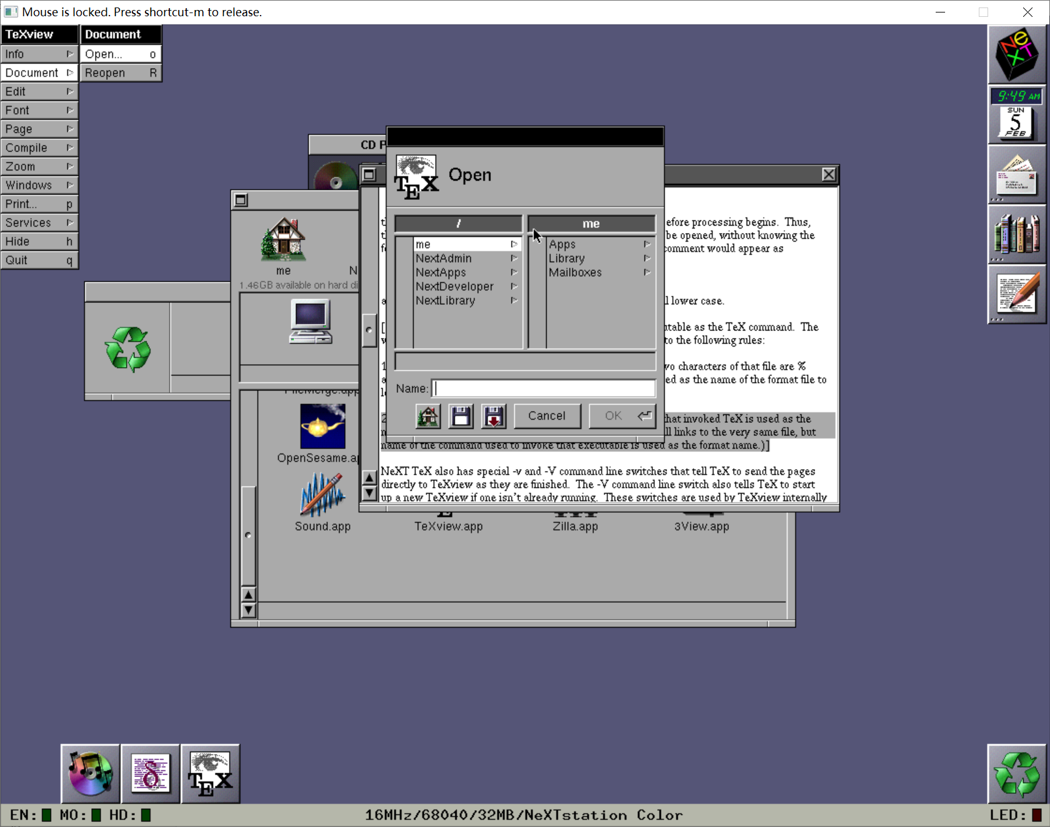
Task: Click the home directory icon in Open dialog
Action: (428, 416)
